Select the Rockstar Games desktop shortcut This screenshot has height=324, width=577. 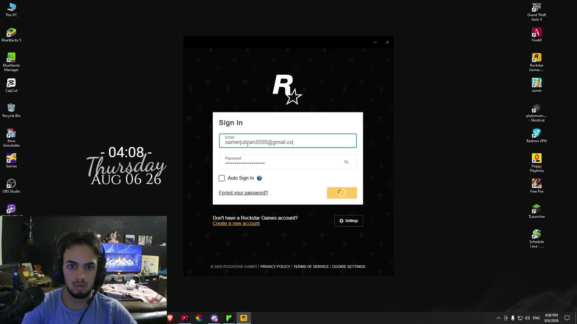click(x=536, y=63)
